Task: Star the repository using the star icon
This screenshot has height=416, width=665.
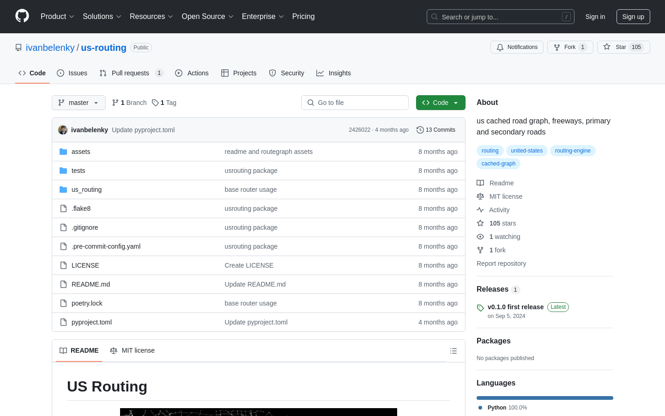Action: [607, 47]
